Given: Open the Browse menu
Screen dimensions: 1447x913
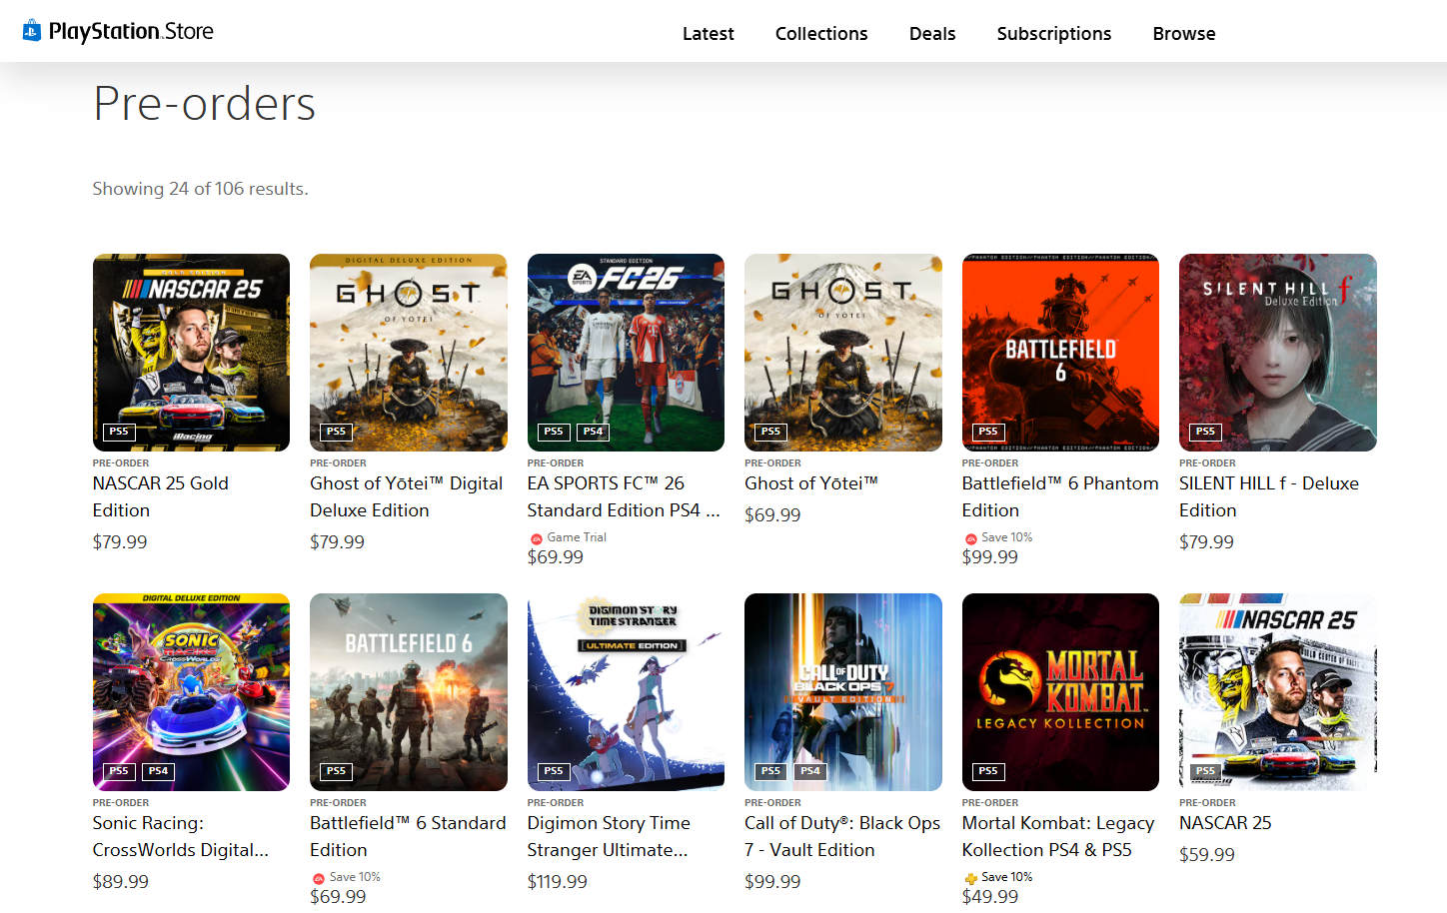Looking at the screenshot, I should tap(1183, 34).
